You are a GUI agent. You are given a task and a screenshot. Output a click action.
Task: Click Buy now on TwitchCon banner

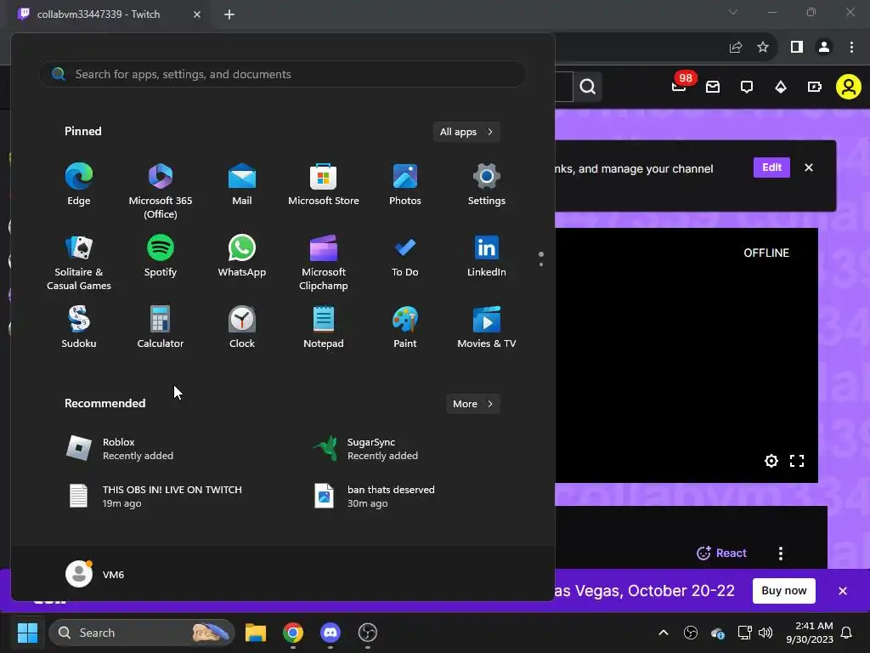783,590
